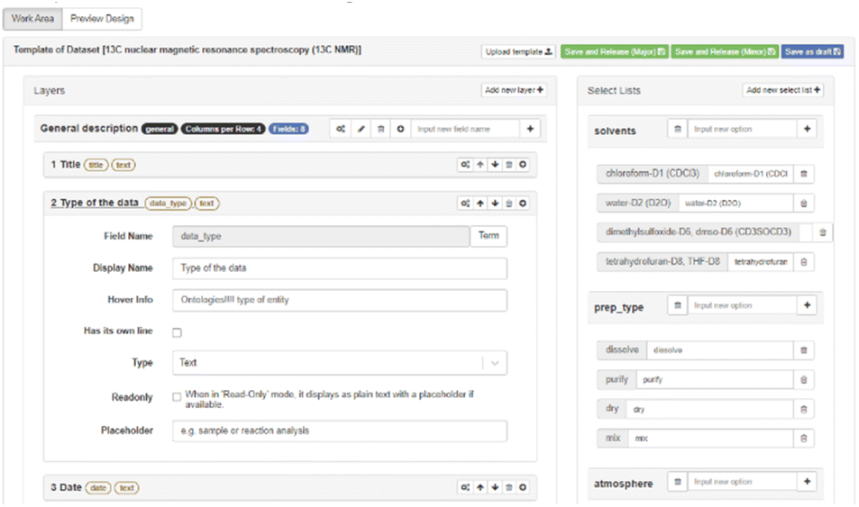Remove the chloroform-D1 solvent option
Image resolution: width=859 pixels, height=507 pixels.
(804, 173)
